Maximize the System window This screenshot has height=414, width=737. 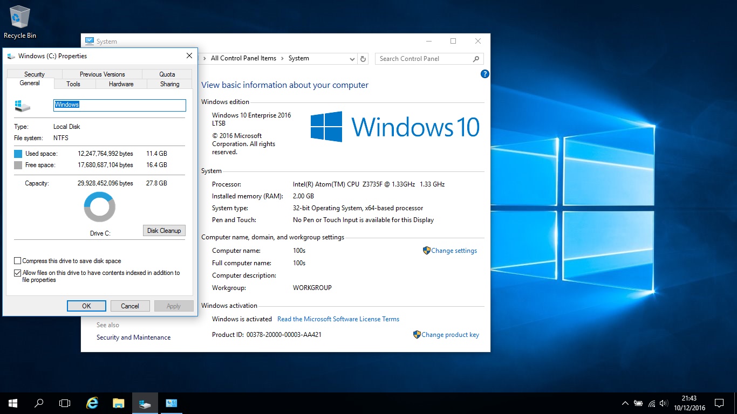pos(453,42)
